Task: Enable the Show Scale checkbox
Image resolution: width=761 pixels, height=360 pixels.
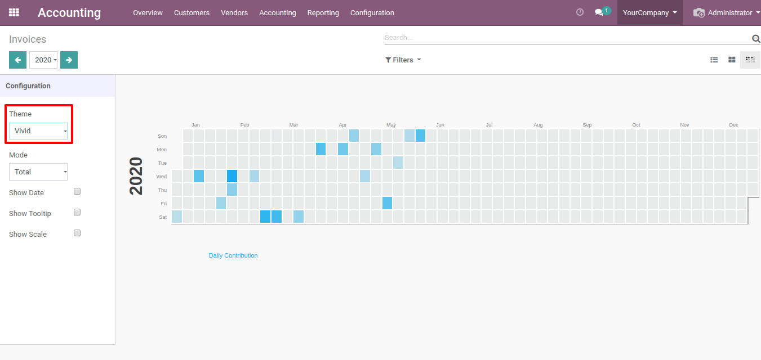Action: click(x=77, y=233)
